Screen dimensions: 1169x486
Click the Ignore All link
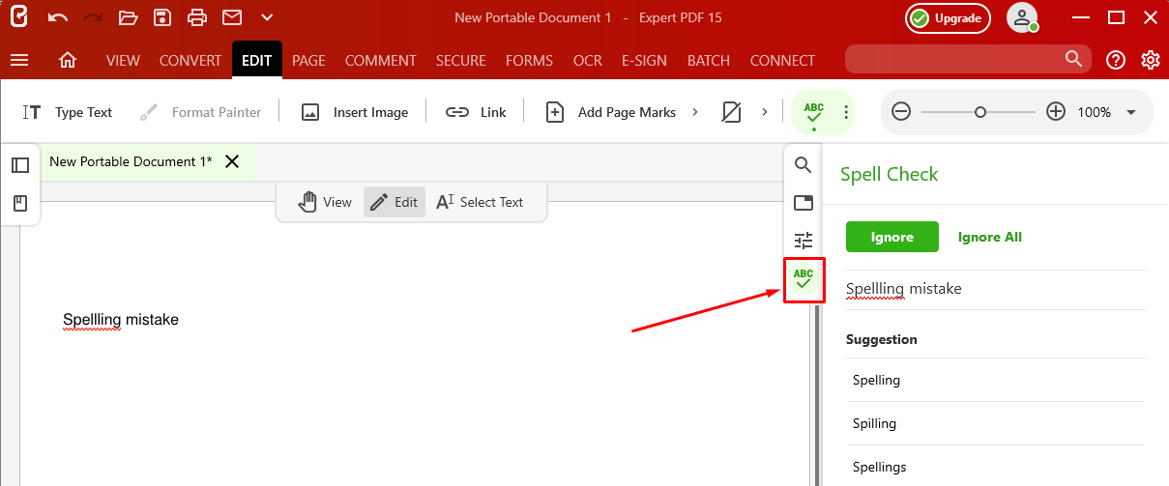click(989, 237)
